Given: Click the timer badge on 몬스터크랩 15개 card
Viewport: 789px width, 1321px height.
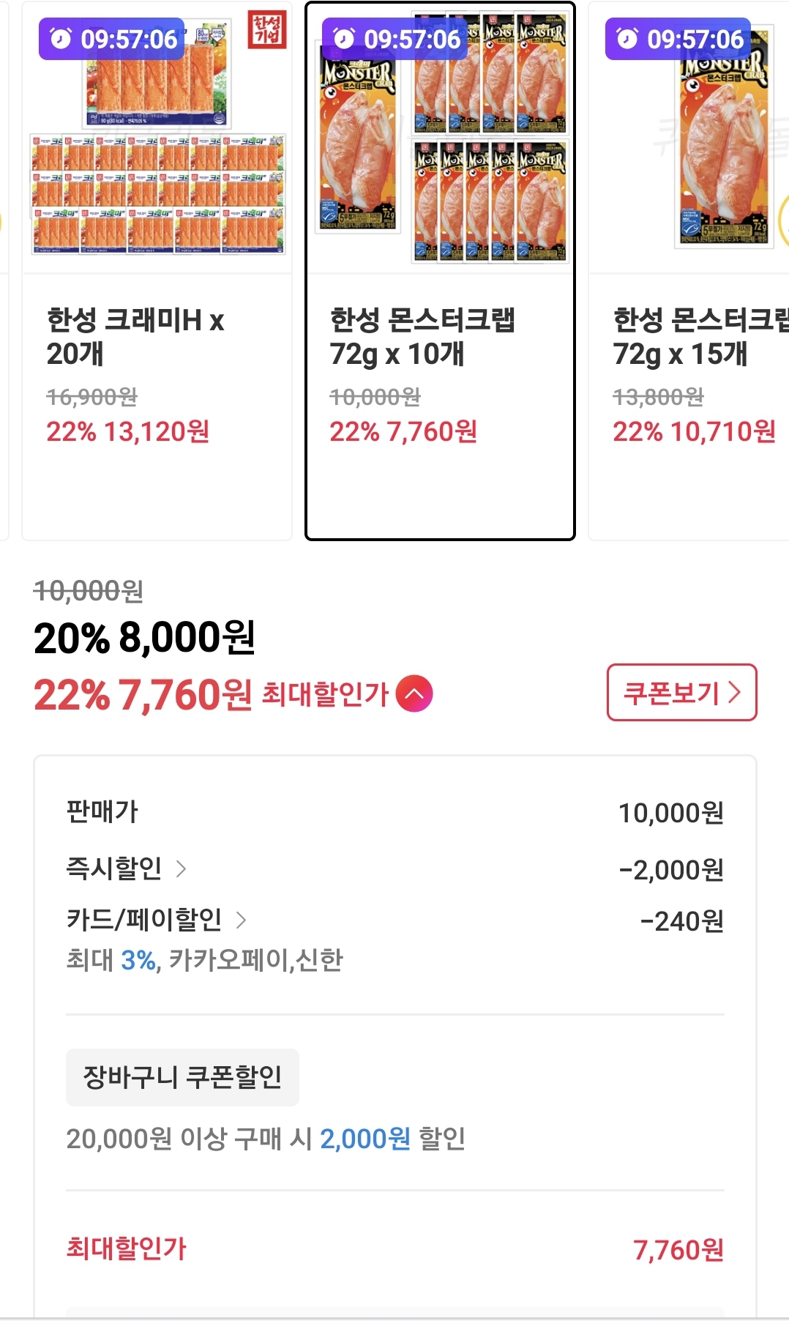Looking at the screenshot, I should pyautogui.click(x=678, y=39).
